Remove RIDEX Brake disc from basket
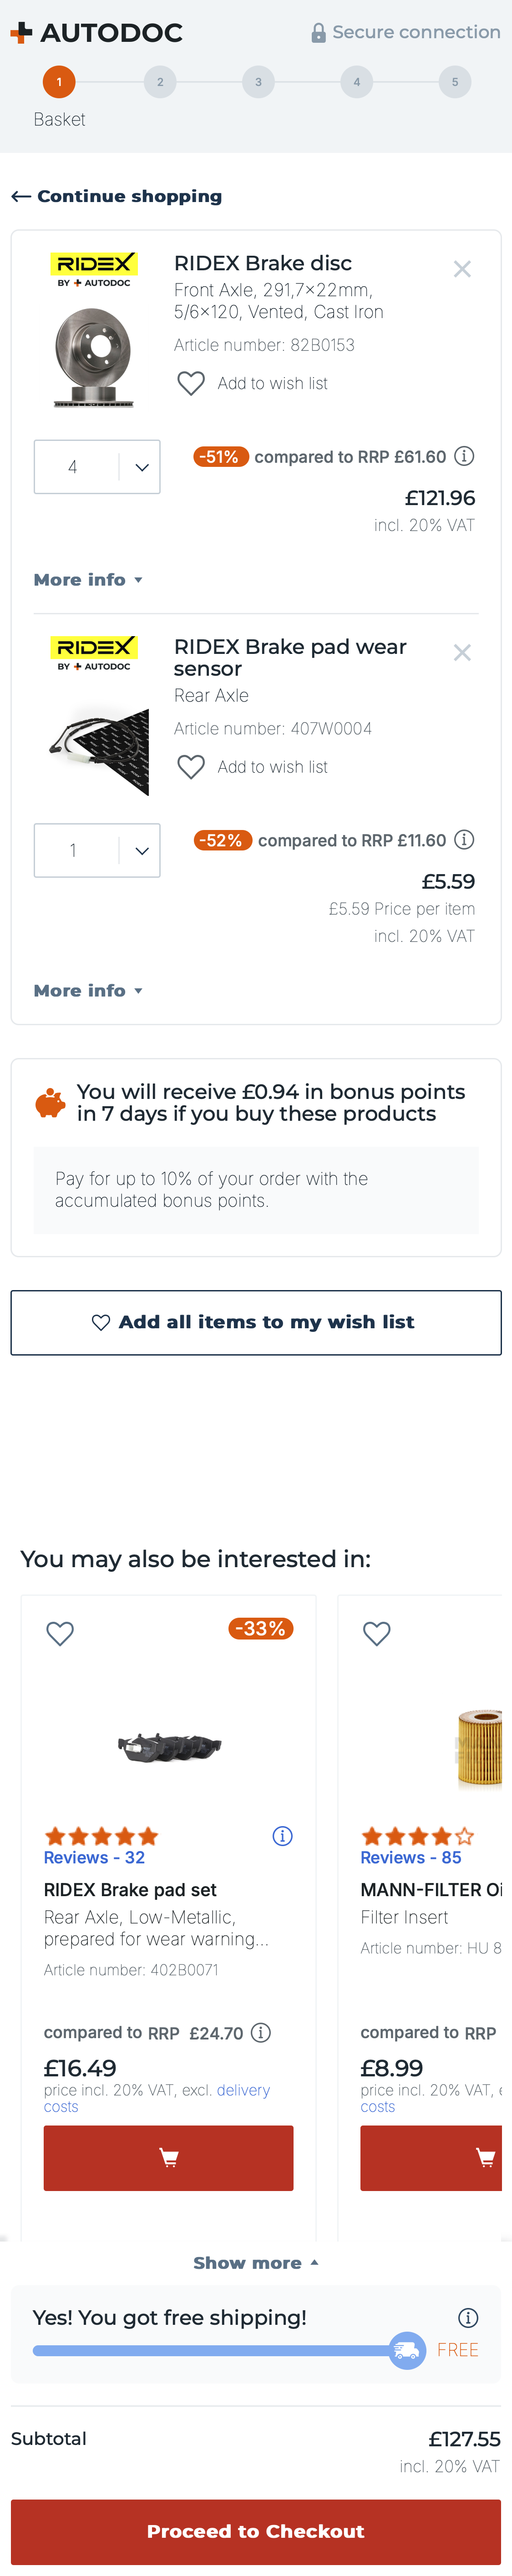This screenshot has height=2576, width=512. point(462,269)
